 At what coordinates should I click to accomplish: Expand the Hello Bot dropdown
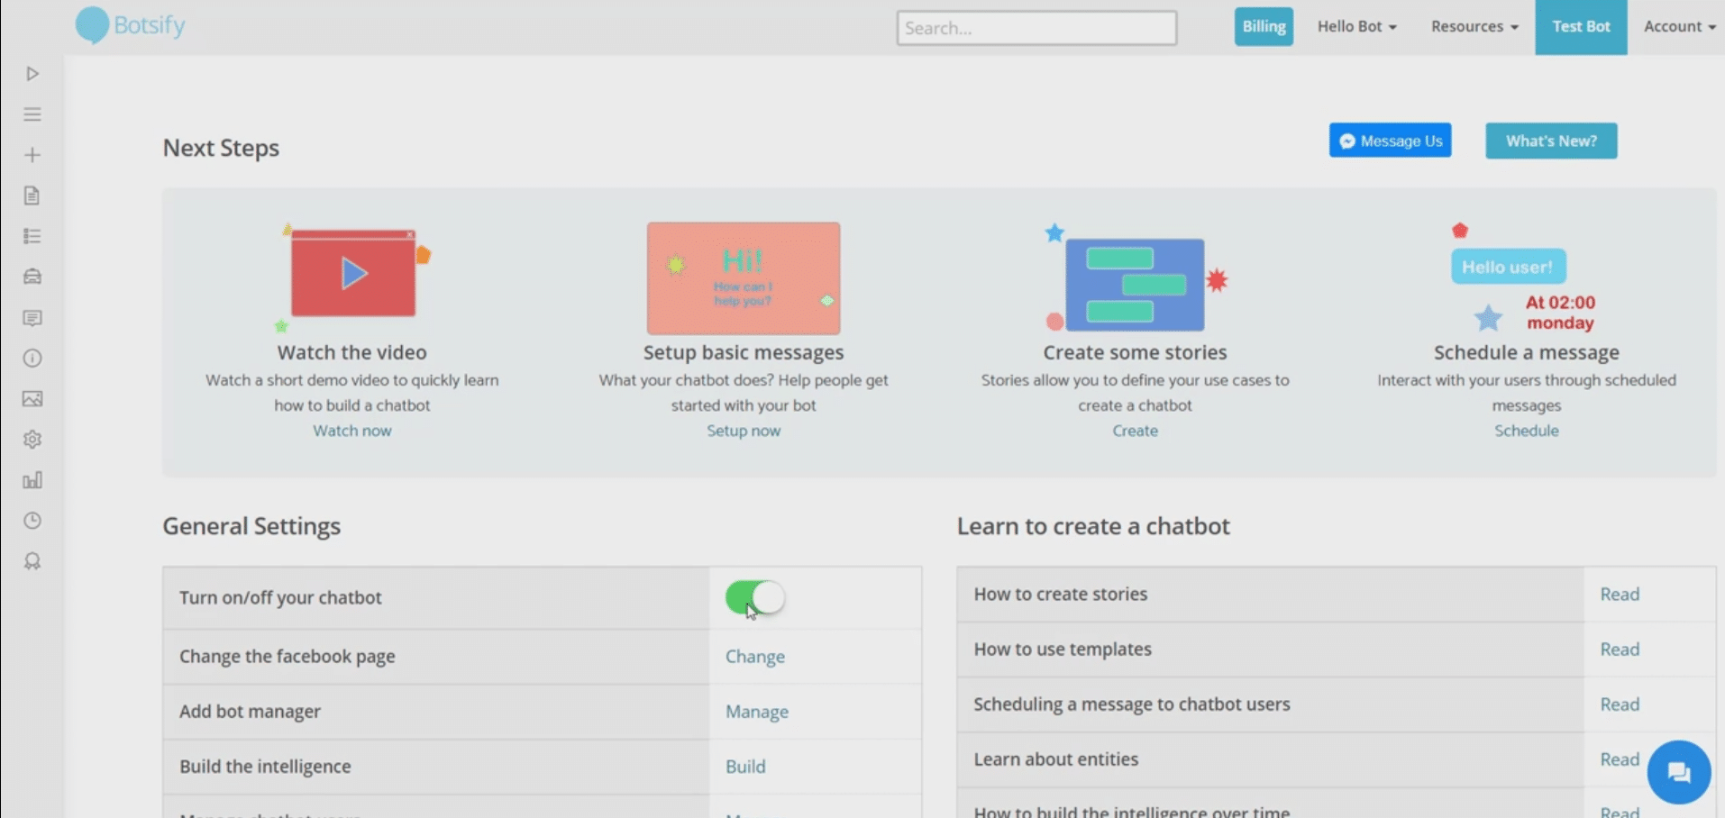[x=1356, y=27]
